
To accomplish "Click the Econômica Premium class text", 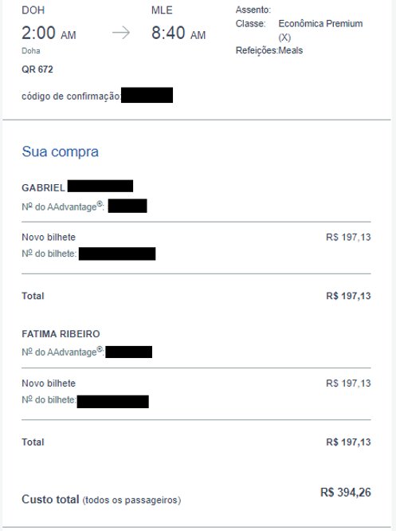I will [320, 24].
